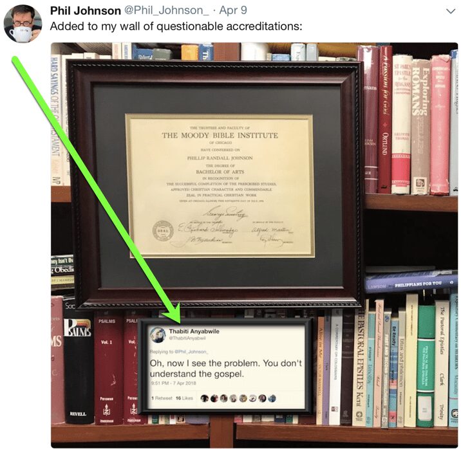Click the last liker avatar in the row

(272, 398)
